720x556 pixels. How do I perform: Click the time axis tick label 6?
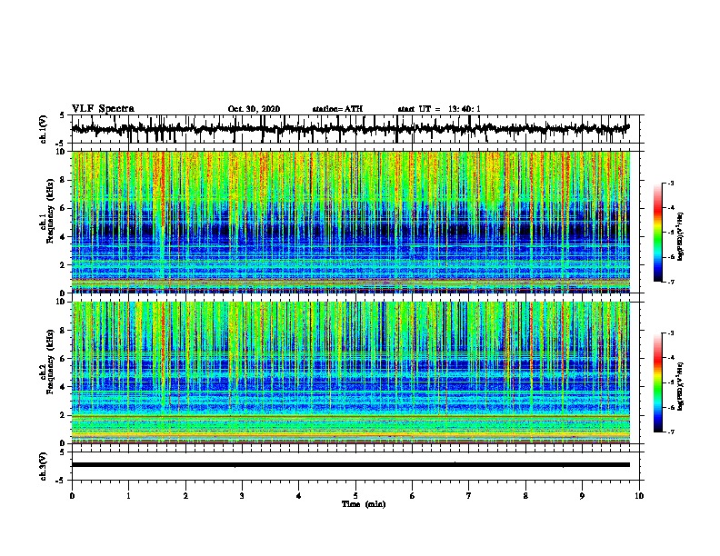[413, 496]
